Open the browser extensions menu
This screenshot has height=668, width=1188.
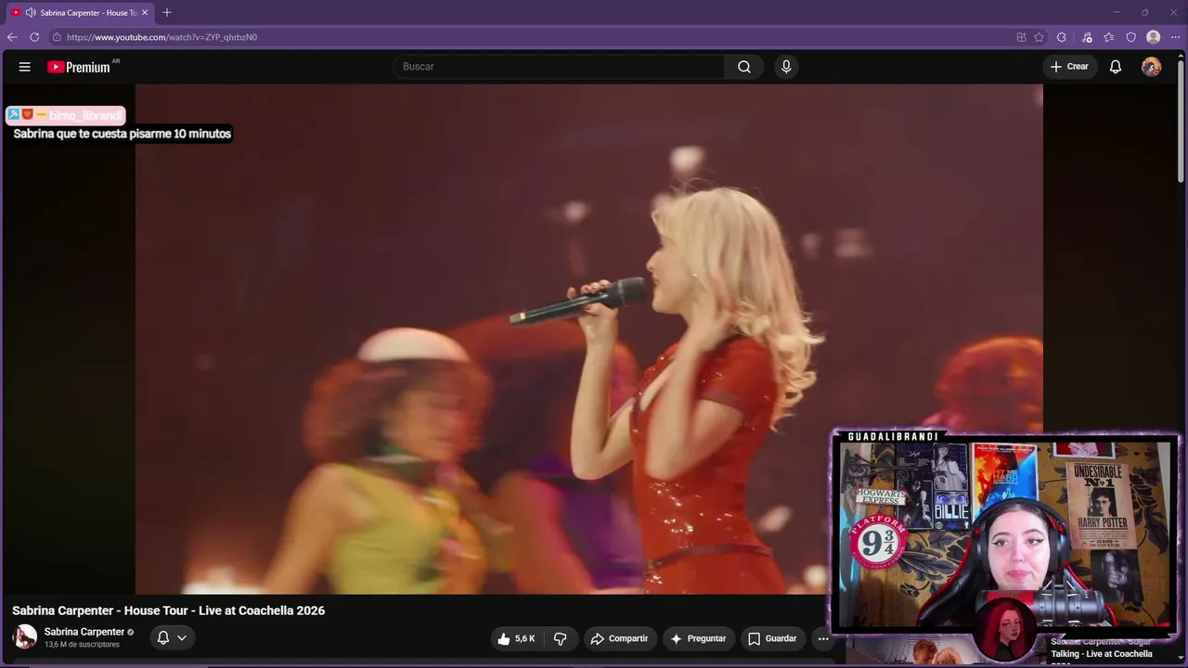tap(1062, 37)
